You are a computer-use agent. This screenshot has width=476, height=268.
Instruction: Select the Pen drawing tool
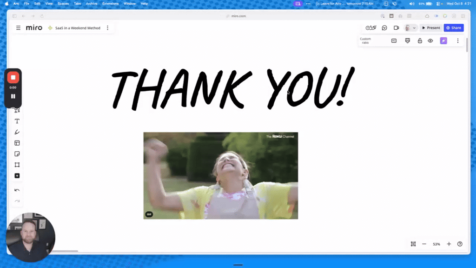[17, 132]
